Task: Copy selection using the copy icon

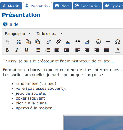Action: [28, 42]
